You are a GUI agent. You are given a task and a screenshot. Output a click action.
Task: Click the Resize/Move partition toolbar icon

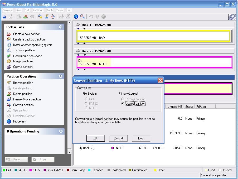pos(5,17)
